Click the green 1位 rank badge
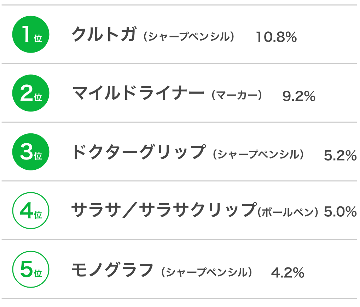 coord(31,34)
